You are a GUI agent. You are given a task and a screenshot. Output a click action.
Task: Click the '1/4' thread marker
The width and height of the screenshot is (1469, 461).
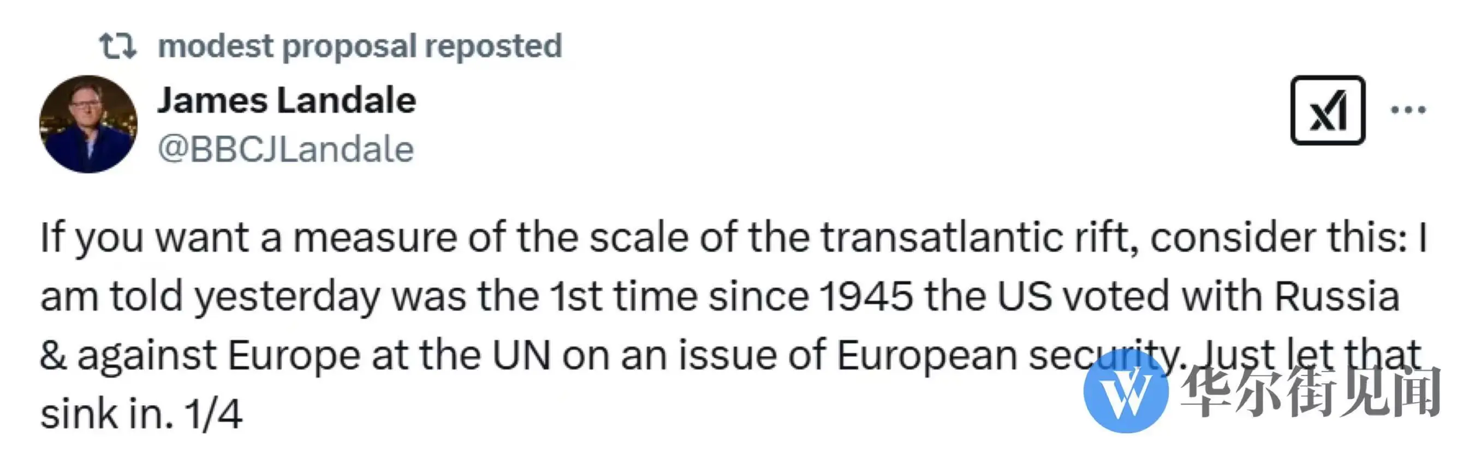point(213,414)
